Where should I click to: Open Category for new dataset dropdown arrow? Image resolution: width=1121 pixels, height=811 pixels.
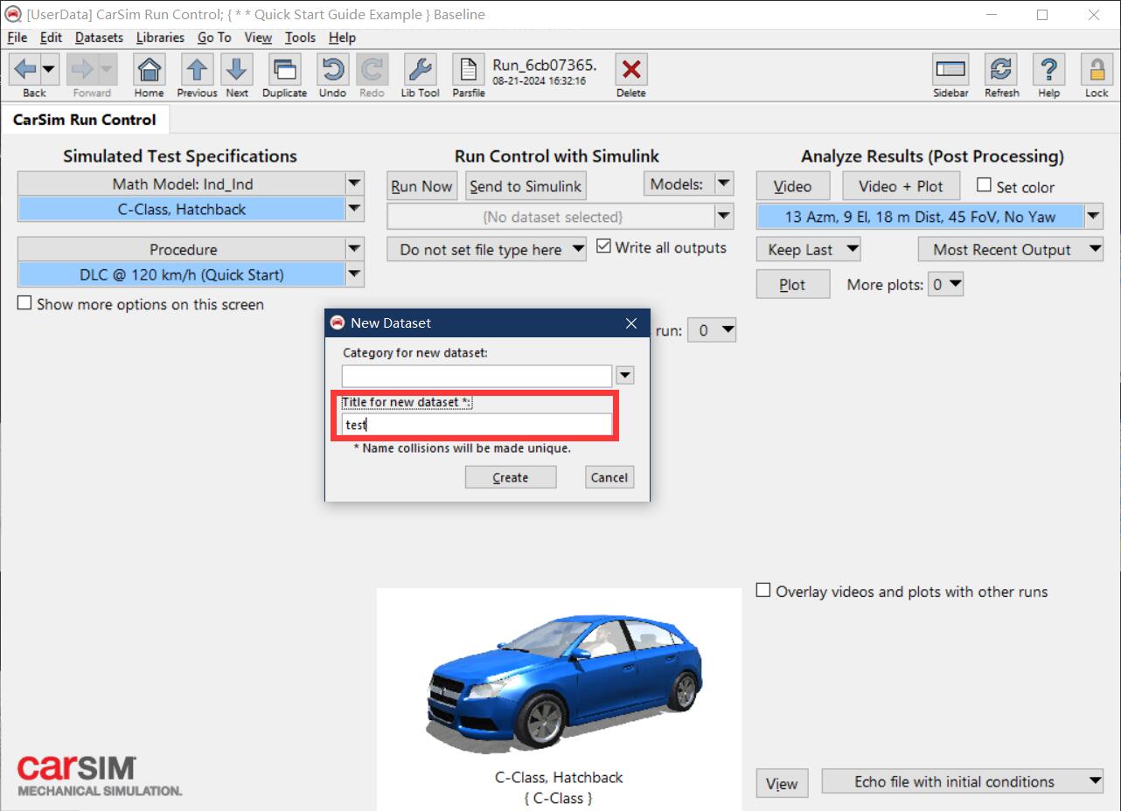point(624,376)
